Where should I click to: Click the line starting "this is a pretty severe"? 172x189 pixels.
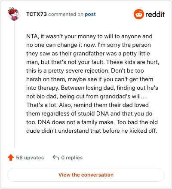tap(85, 71)
